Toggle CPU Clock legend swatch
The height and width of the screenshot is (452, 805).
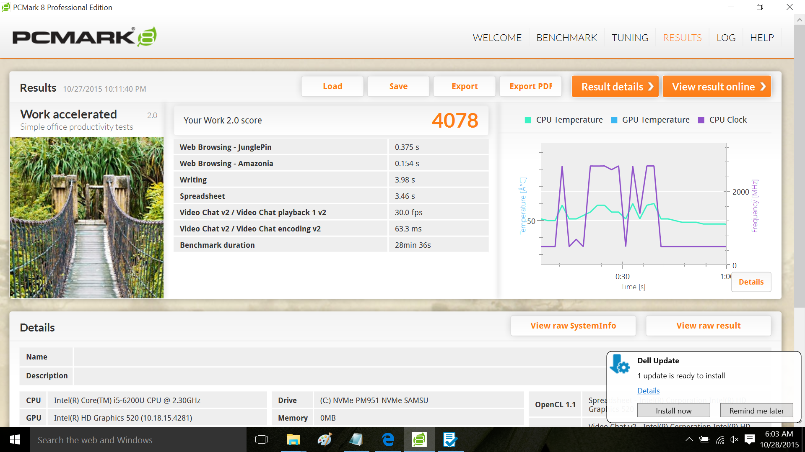tap(701, 120)
